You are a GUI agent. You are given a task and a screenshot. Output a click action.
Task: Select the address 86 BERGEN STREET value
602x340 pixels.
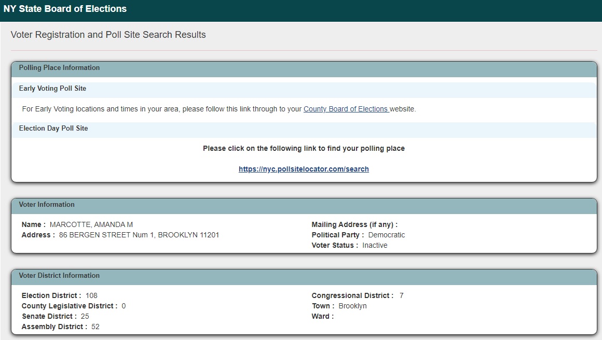point(139,235)
